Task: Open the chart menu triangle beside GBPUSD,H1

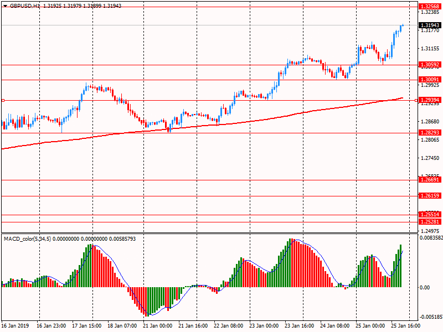Action: pyautogui.click(x=6, y=6)
